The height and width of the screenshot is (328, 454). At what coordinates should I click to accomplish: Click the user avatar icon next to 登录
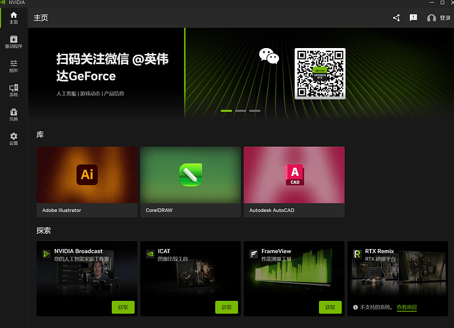(432, 18)
